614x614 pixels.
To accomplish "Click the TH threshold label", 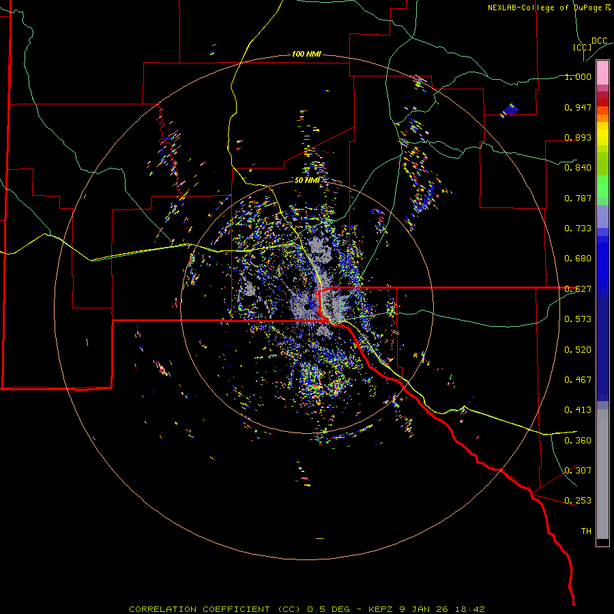I will point(586,531).
